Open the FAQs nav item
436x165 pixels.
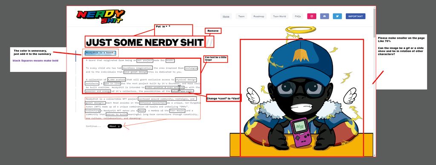point(298,17)
